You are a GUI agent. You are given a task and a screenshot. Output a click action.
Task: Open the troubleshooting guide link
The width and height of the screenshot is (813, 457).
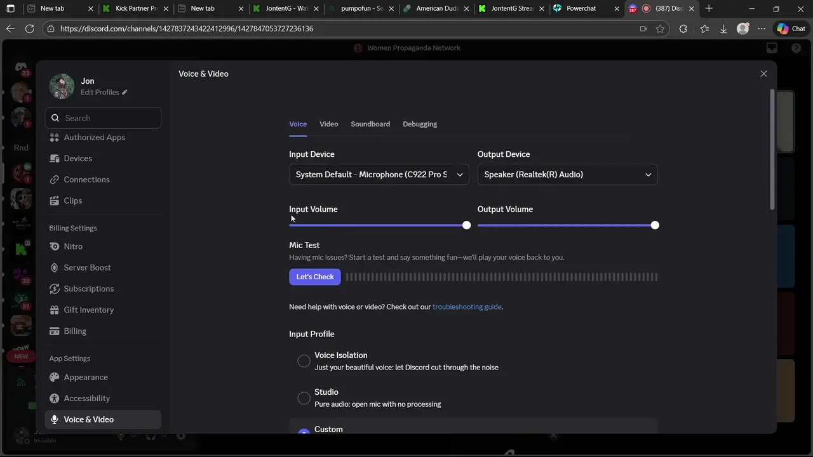(467, 307)
